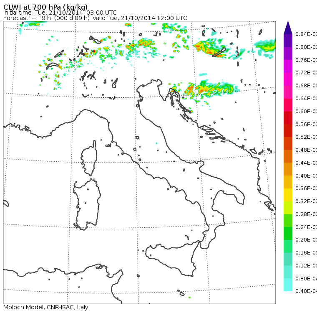Click the 0.52E-03 colorbar label
The image size is (317, 313).
306,137
